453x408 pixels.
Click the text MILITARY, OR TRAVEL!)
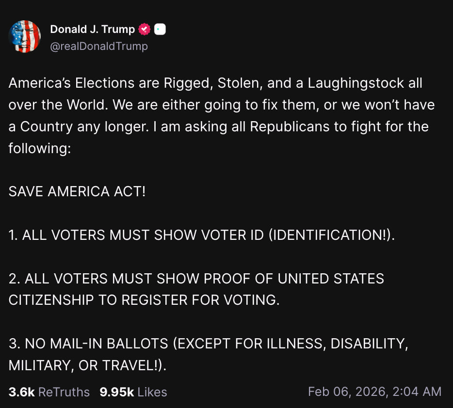click(x=87, y=365)
